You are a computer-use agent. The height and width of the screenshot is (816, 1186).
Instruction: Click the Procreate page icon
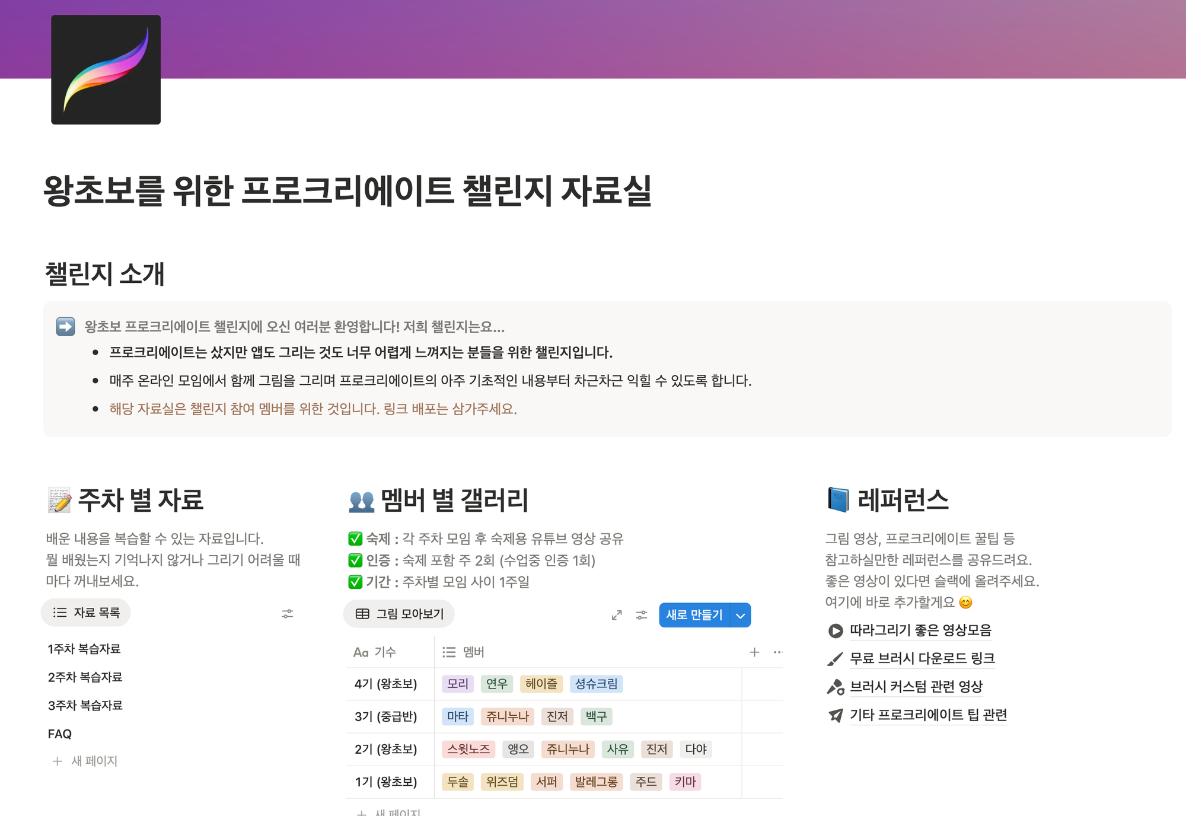tap(106, 70)
